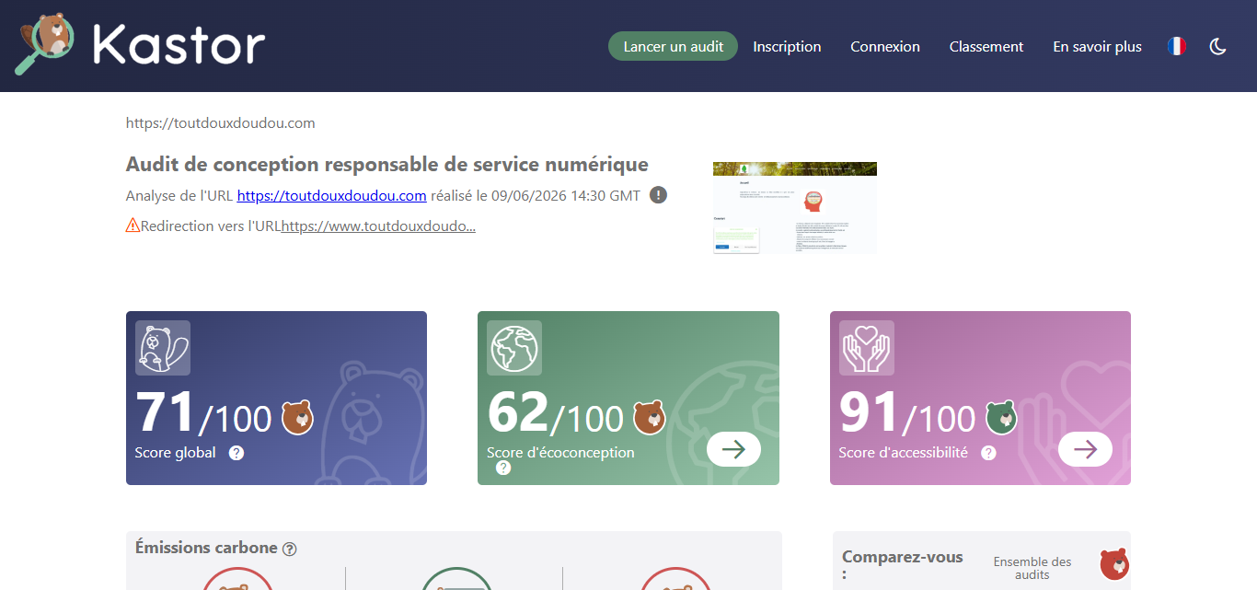Image resolution: width=1257 pixels, height=590 pixels.
Task: Show help for Score global
Action: tap(236, 453)
